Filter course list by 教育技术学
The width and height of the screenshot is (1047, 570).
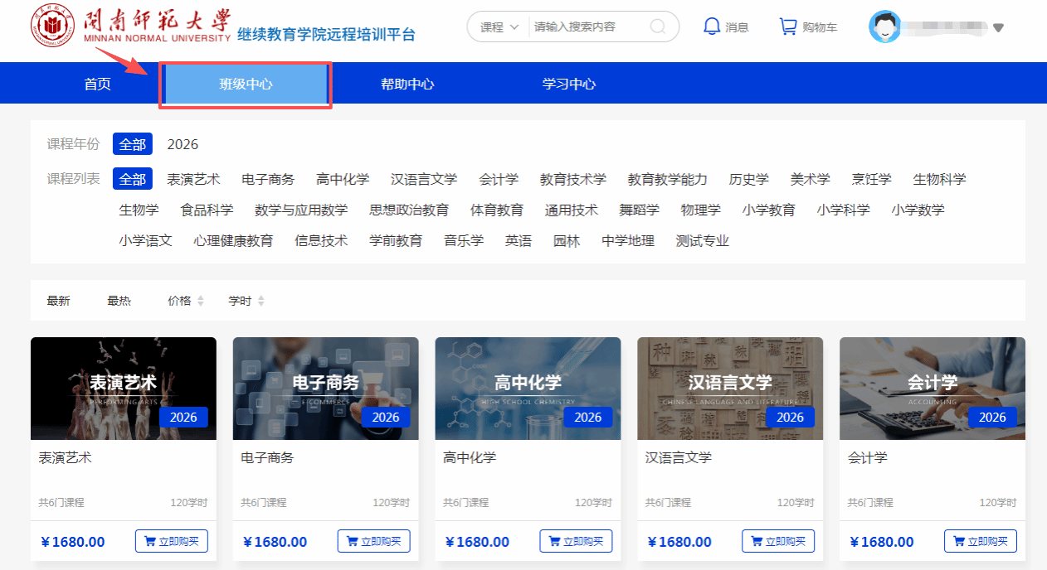point(572,179)
